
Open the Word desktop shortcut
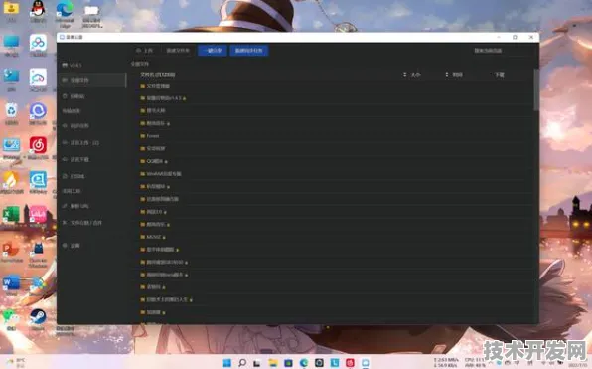click(11, 285)
